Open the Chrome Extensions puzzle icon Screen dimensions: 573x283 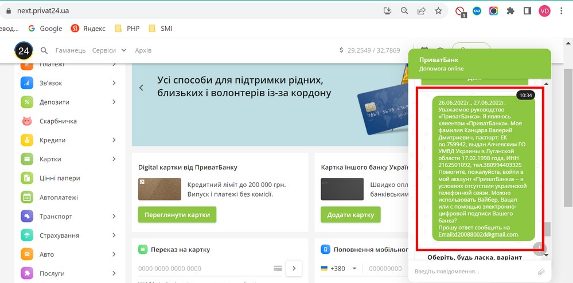point(510,11)
